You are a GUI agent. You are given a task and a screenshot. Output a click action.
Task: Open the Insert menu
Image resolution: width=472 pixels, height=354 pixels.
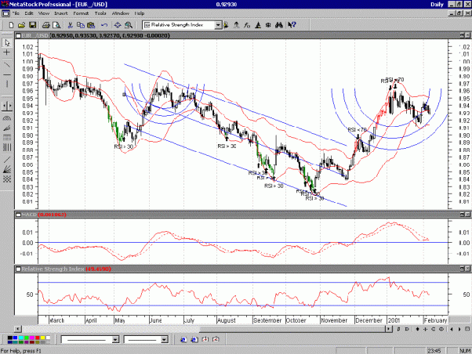coord(61,13)
